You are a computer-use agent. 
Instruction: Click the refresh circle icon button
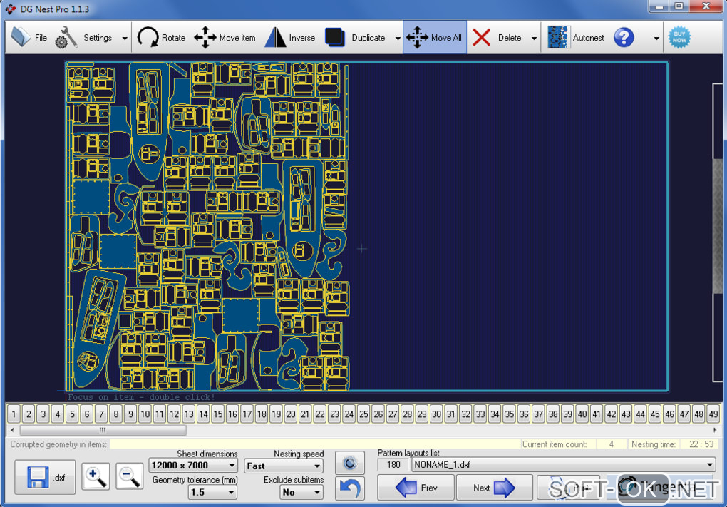[349, 463]
